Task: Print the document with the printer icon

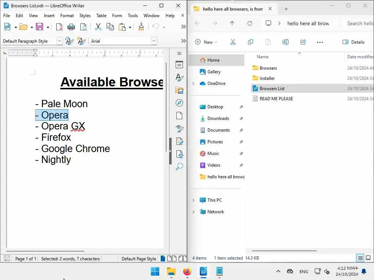Action: click(71, 27)
